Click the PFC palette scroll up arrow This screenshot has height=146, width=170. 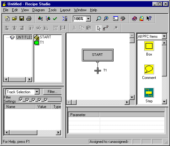point(164,43)
